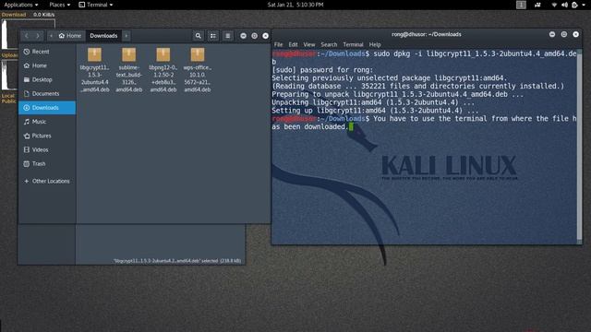Image resolution: width=591 pixels, height=332 pixels.
Task: Click path bar left scroll arrow
Action: [51, 36]
